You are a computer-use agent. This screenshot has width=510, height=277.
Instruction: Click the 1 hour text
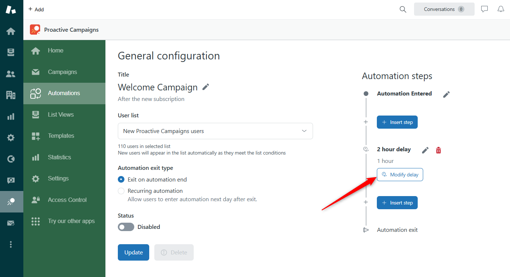(x=385, y=161)
